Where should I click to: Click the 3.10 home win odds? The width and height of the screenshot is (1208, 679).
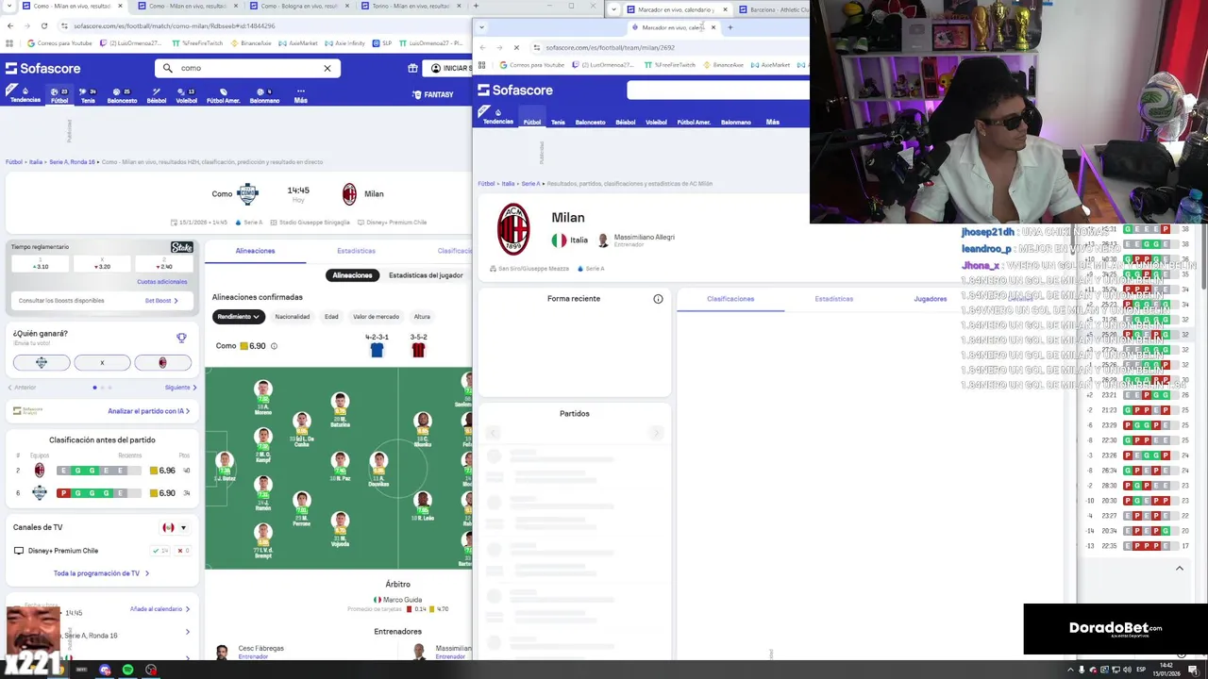click(x=42, y=264)
